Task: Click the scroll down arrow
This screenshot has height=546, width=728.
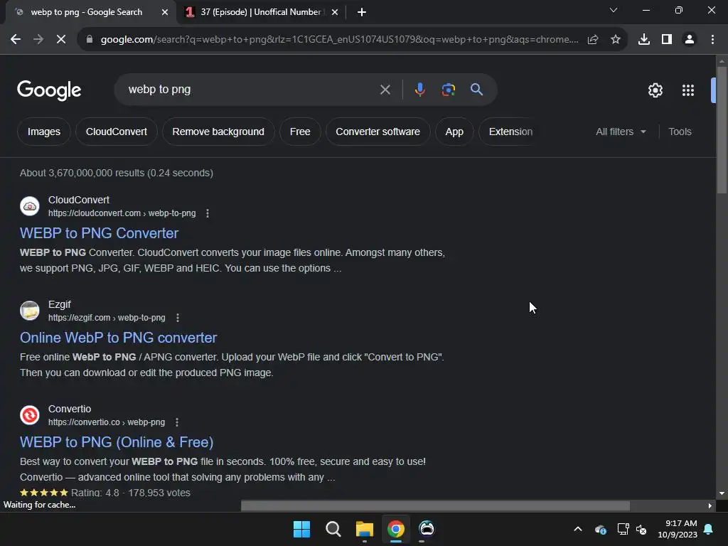Action: pyautogui.click(x=722, y=493)
